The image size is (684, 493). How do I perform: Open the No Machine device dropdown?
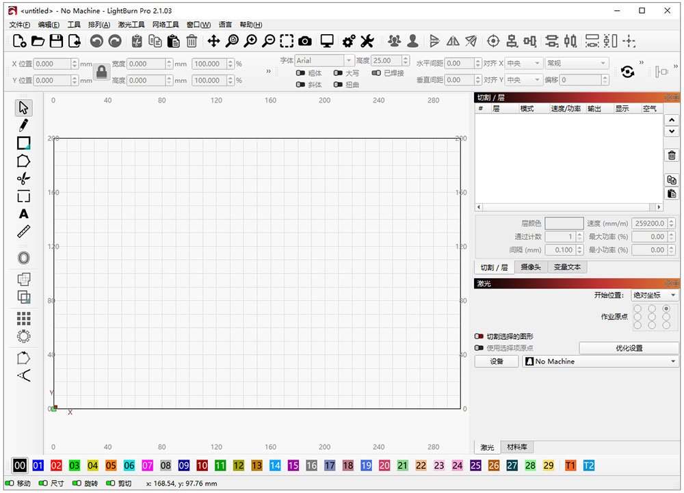click(601, 361)
